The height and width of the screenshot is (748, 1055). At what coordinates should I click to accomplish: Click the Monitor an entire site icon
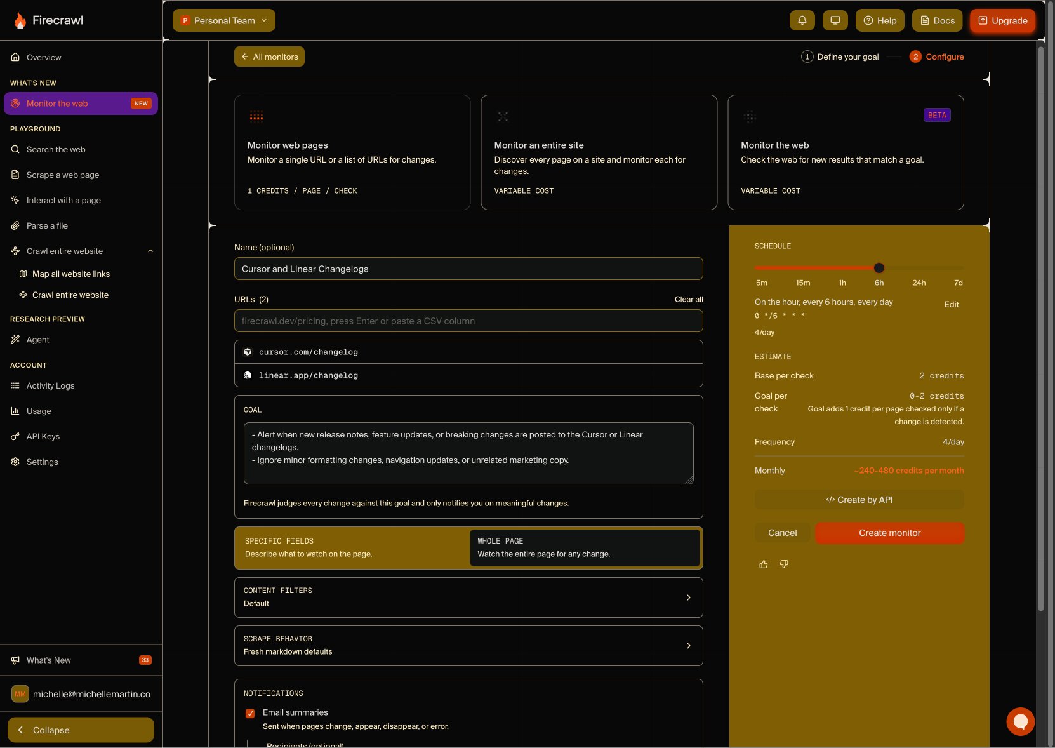click(503, 117)
